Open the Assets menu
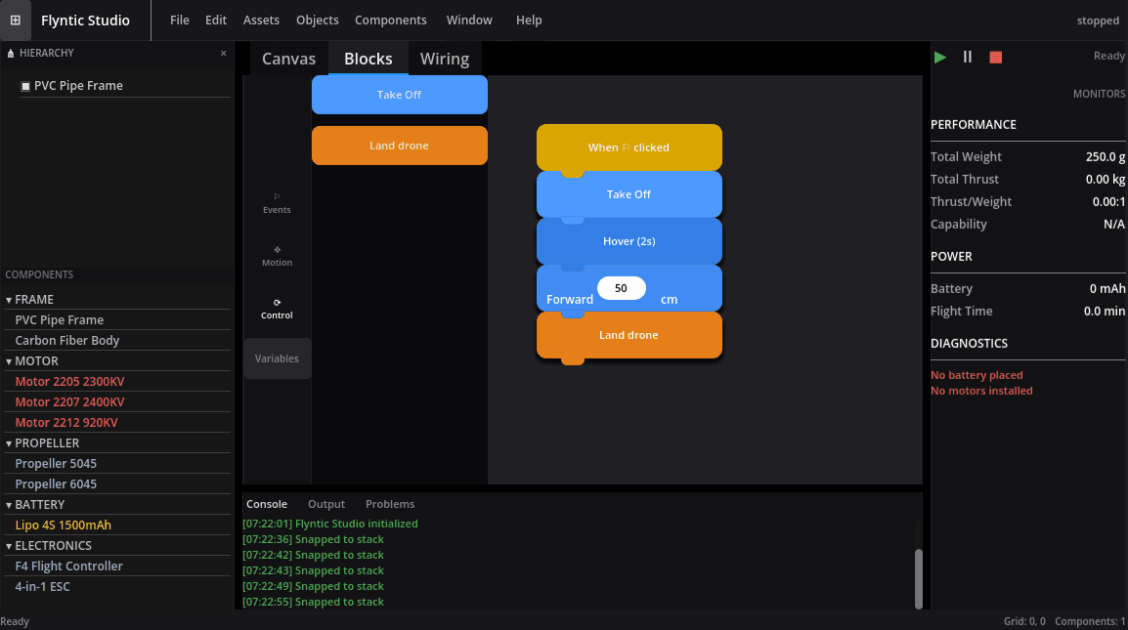The width and height of the screenshot is (1128, 630). (261, 21)
